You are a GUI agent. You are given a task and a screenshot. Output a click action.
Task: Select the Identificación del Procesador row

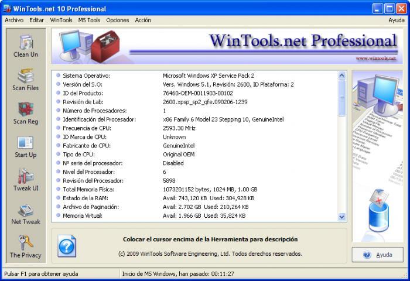point(195,119)
